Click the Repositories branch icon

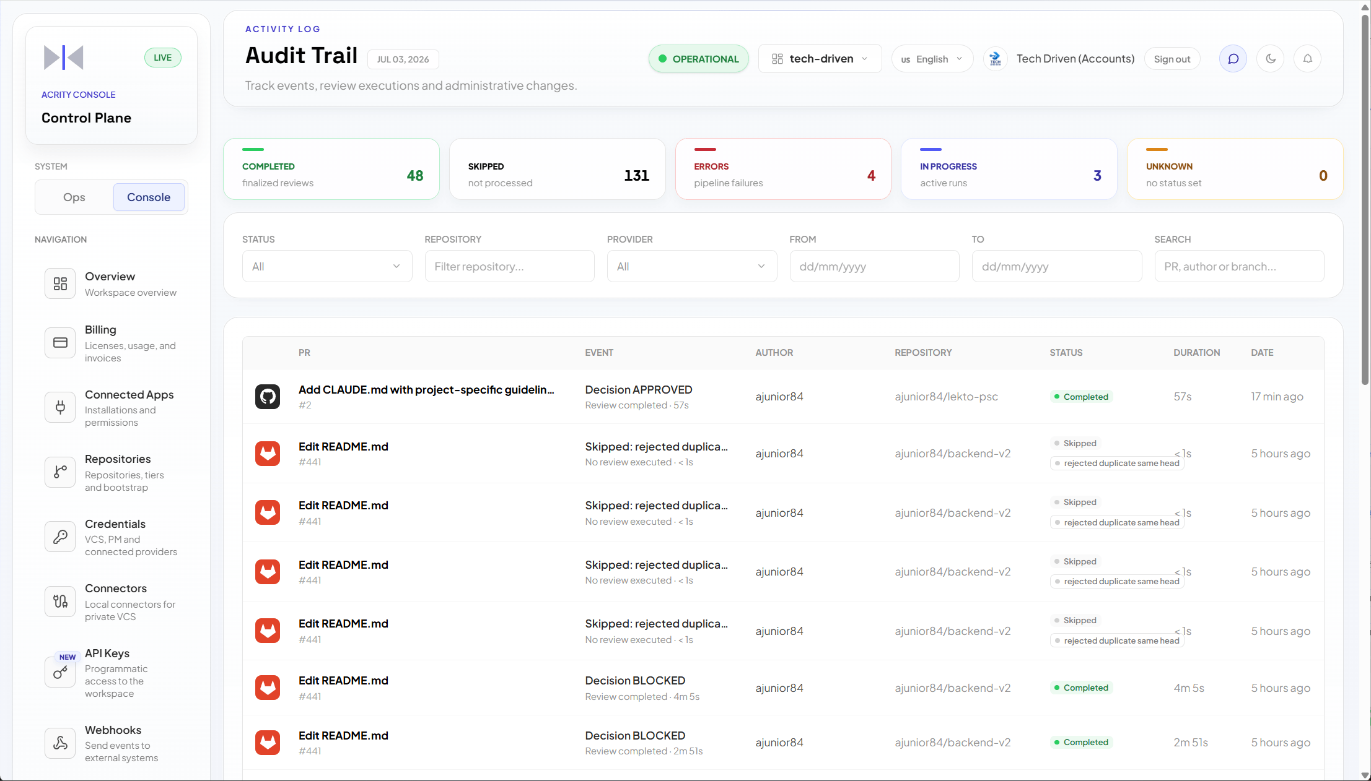pos(60,472)
